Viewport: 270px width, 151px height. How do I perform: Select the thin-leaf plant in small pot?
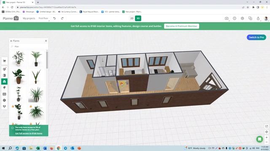(36, 76)
